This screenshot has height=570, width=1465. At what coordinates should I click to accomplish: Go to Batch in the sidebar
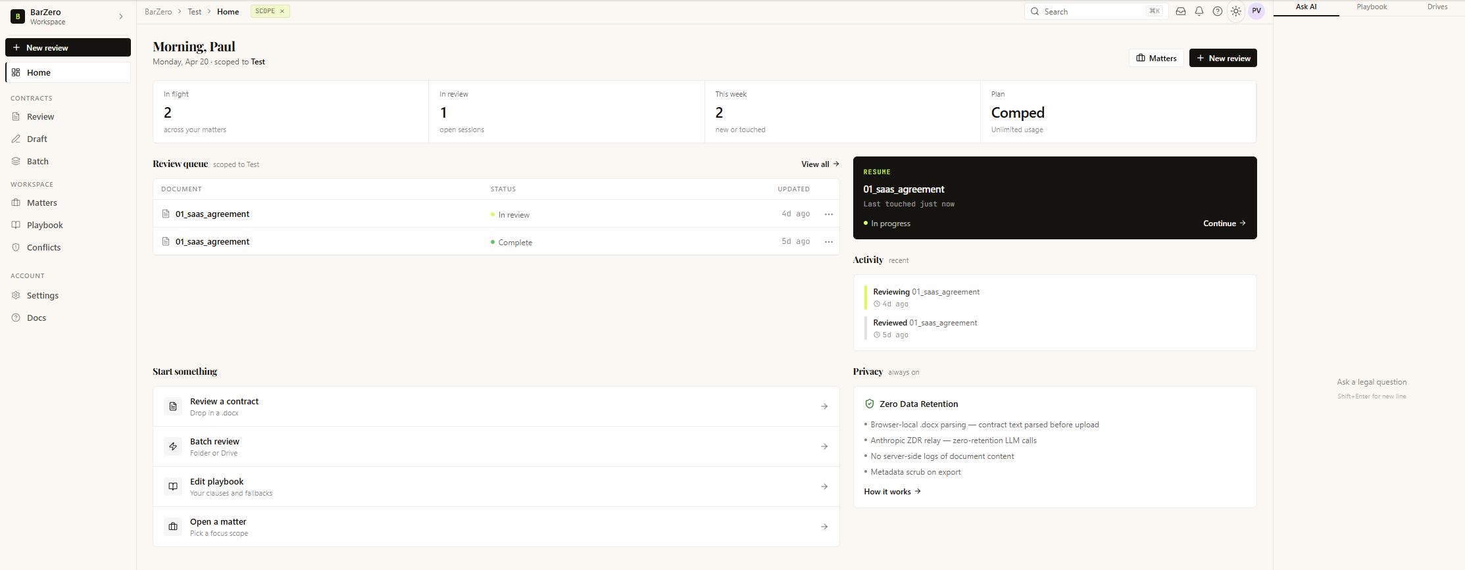[37, 161]
